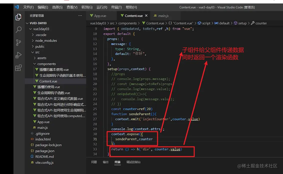This screenshot has width=283, height=174.
Task: Open the Extensions view
Action: (18, 68)
